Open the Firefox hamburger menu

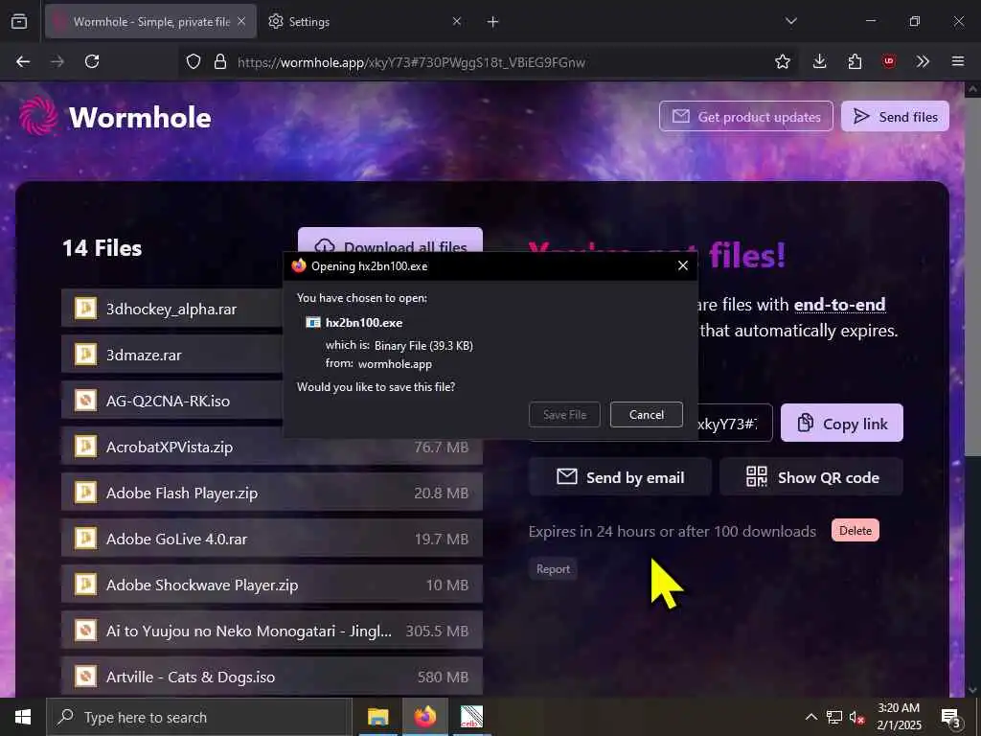click(x=958, y=61)
